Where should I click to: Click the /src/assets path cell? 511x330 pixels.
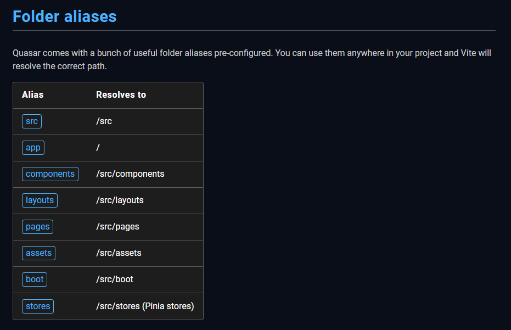coord(119,253)
